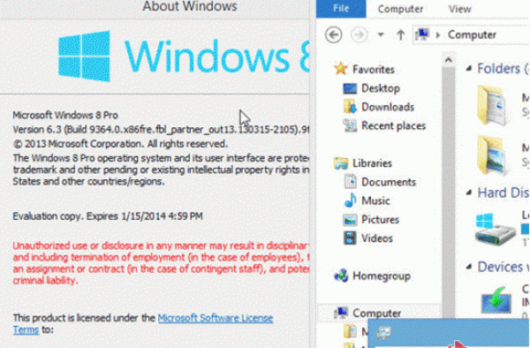Collapse the Devices group header
The height and width of the screenshot is (348, 530).
[469, 268]
